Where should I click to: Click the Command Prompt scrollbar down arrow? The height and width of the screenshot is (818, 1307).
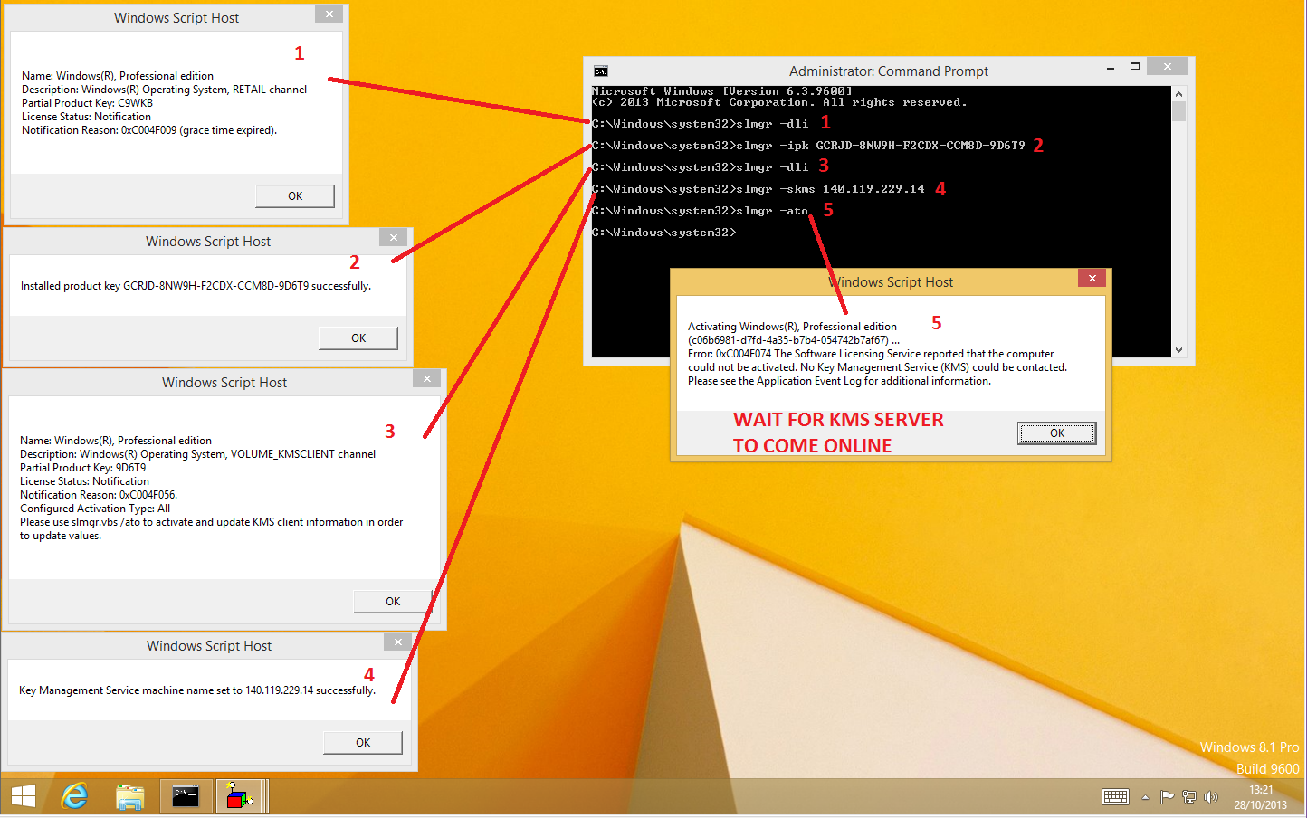tap(1178, 350)
